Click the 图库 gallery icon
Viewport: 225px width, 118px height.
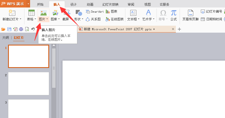(55, 13)
